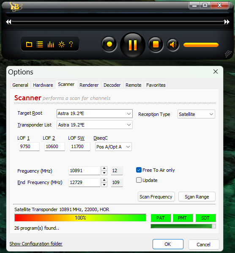Select the Scanner tab
Screen dimensions: 235x253
tap(66, 84)
